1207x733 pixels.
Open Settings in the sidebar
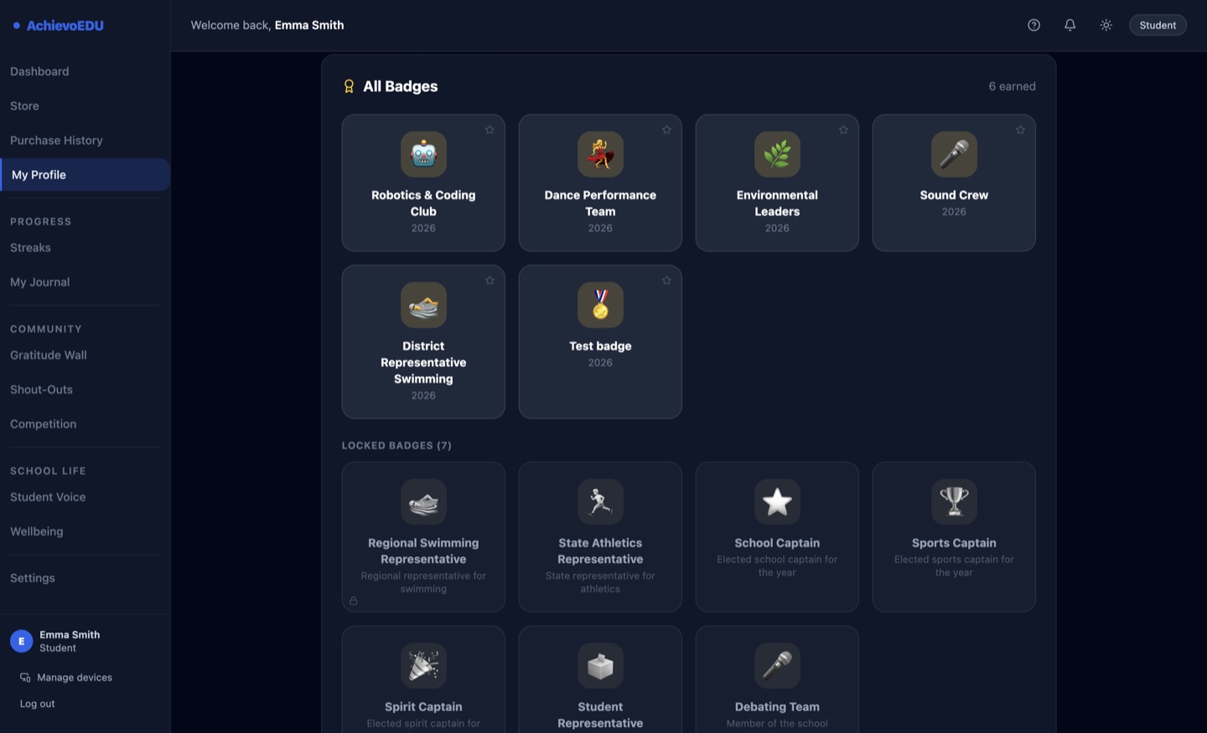pyautogui.click(x=32, y=577)
